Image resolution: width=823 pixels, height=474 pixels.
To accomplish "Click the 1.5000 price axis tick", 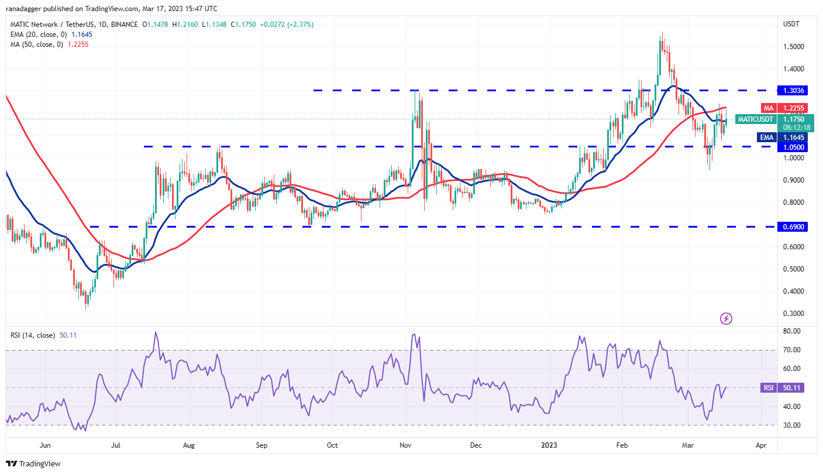I will pos(792,46).
